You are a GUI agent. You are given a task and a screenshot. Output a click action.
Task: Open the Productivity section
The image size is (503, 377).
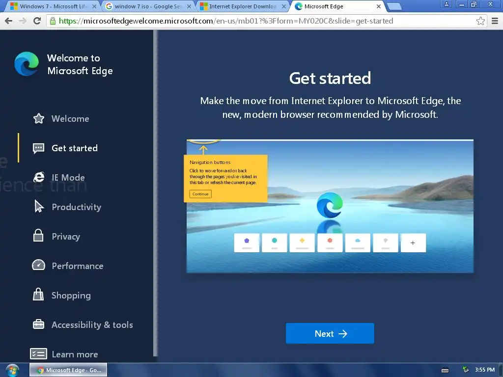pyautogui.click(x=76, y=207)
